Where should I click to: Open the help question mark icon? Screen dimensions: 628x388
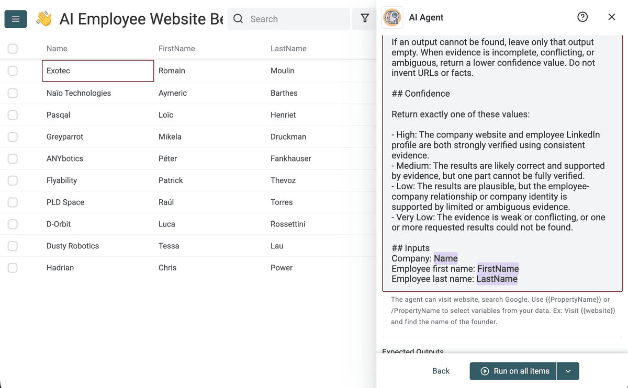[x=582, y=17]
